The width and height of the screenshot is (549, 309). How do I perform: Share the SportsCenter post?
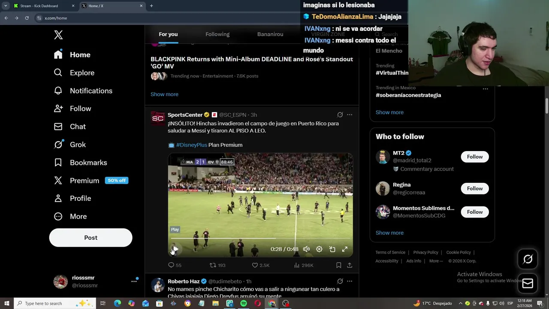click(350, 265)
